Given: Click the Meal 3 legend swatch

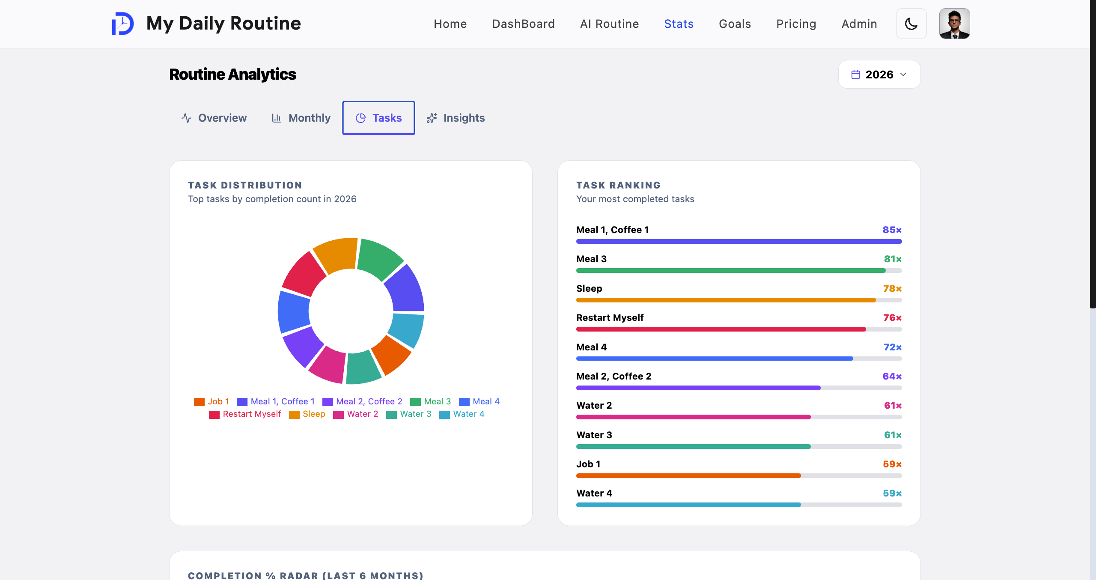Looking at the screenshot, I should pyautogui.click(x=415, y=402).
